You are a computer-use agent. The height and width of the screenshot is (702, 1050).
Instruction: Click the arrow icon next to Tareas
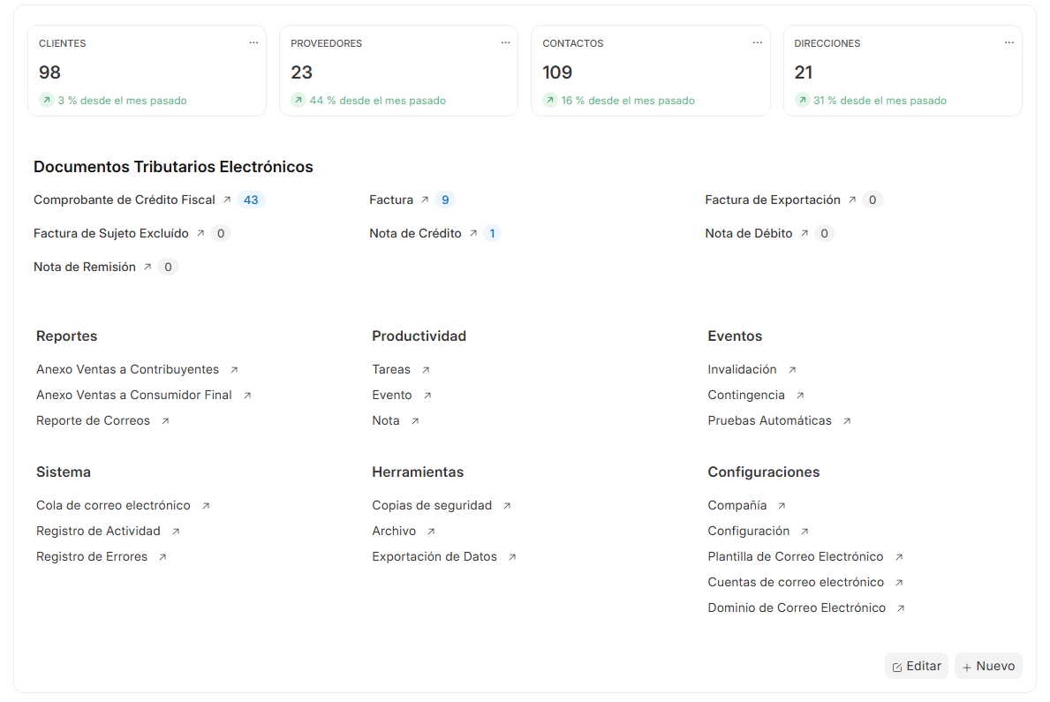[x=426, y=370]
